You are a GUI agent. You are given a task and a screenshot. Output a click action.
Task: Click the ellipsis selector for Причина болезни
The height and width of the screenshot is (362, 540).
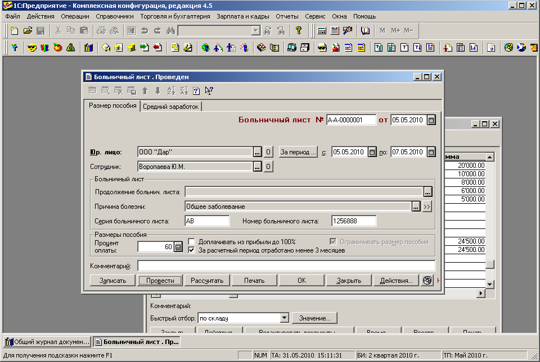click(416, 207)
